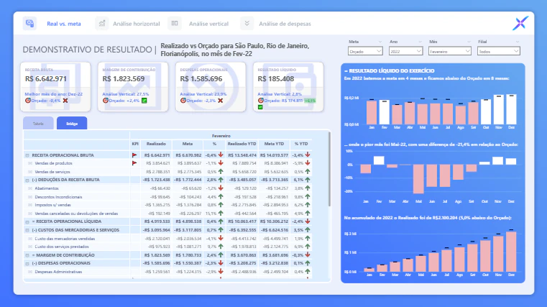Click Melhor mês do ano: Dez-22 text
Screen dimensions: 547x307
click(53, 94)
